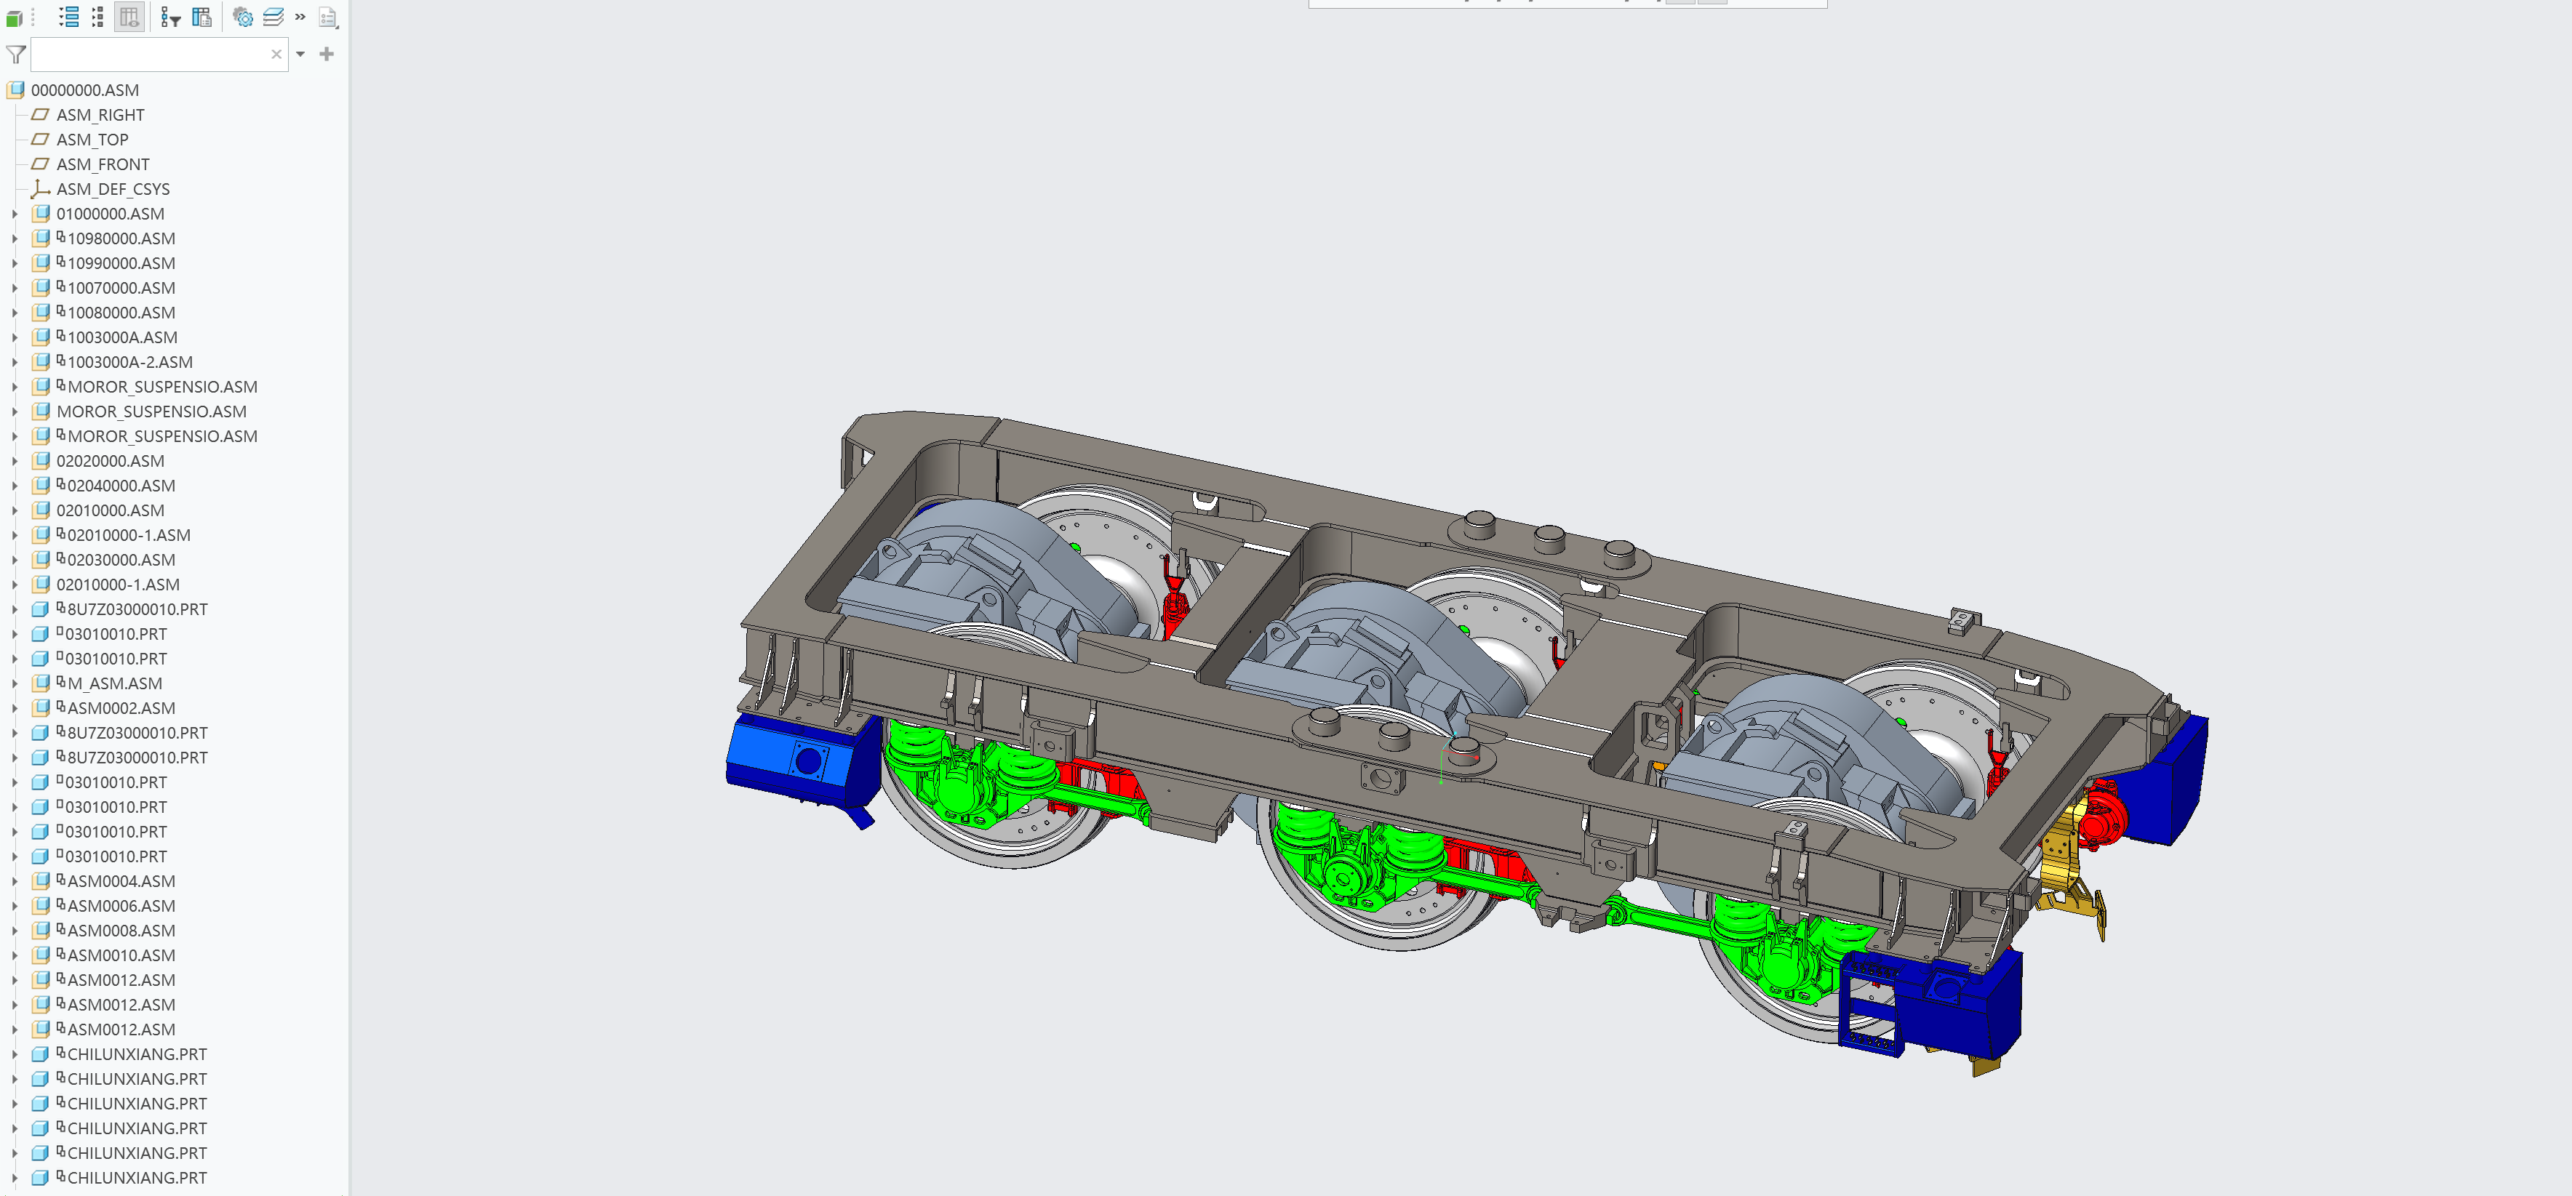Open the search options dropdown arrow

coord(300,54)
